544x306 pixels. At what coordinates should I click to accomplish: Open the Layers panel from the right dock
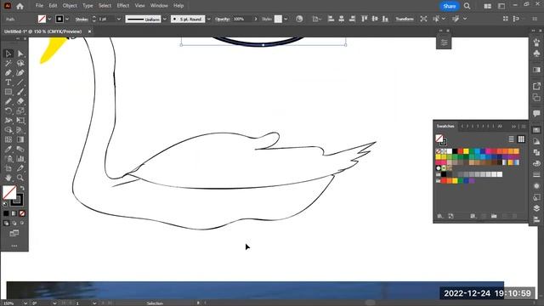(x=536, y=208)
